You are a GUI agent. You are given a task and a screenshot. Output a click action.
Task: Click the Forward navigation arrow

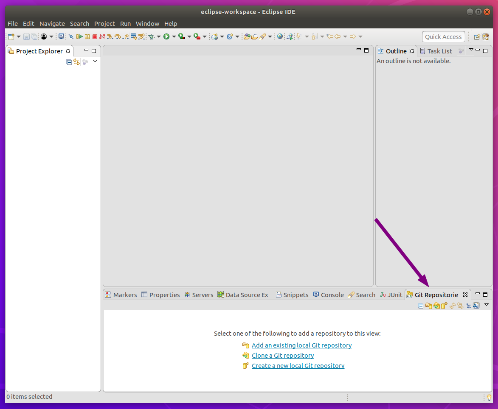[x=352, y=36]
